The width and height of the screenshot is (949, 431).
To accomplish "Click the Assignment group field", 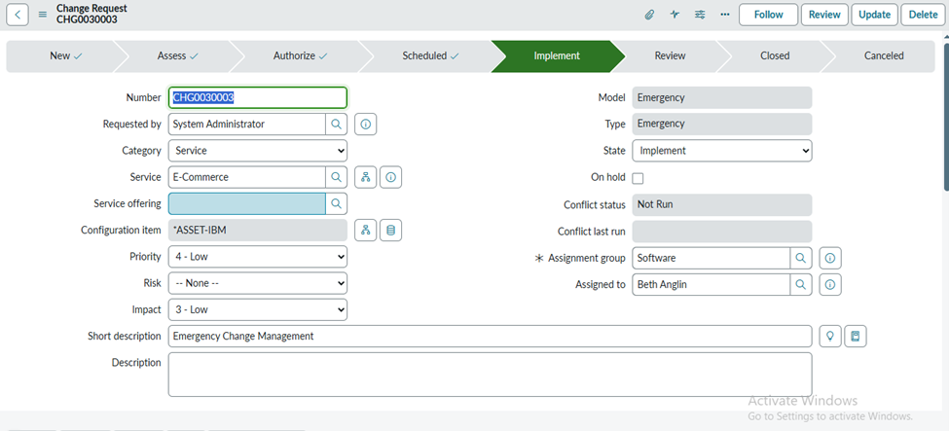I will (712, 258).
